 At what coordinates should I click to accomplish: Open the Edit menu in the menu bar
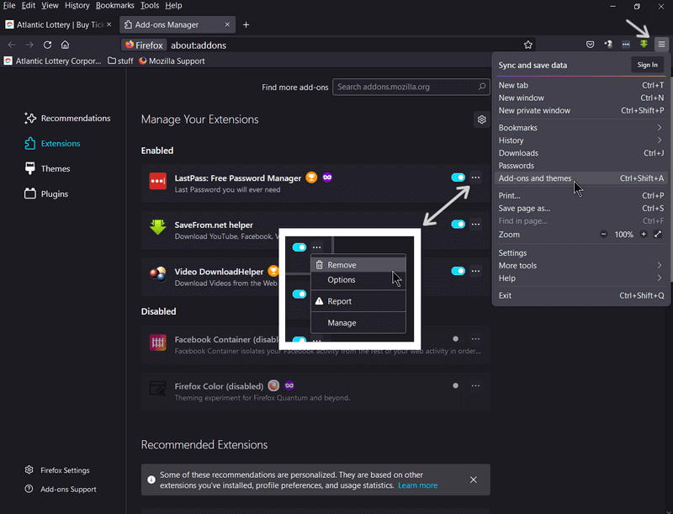point(29,6)
